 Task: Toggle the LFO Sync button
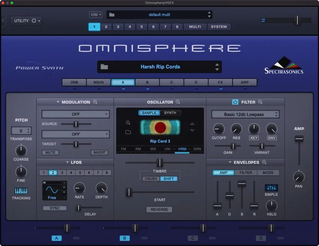(55, 208)
